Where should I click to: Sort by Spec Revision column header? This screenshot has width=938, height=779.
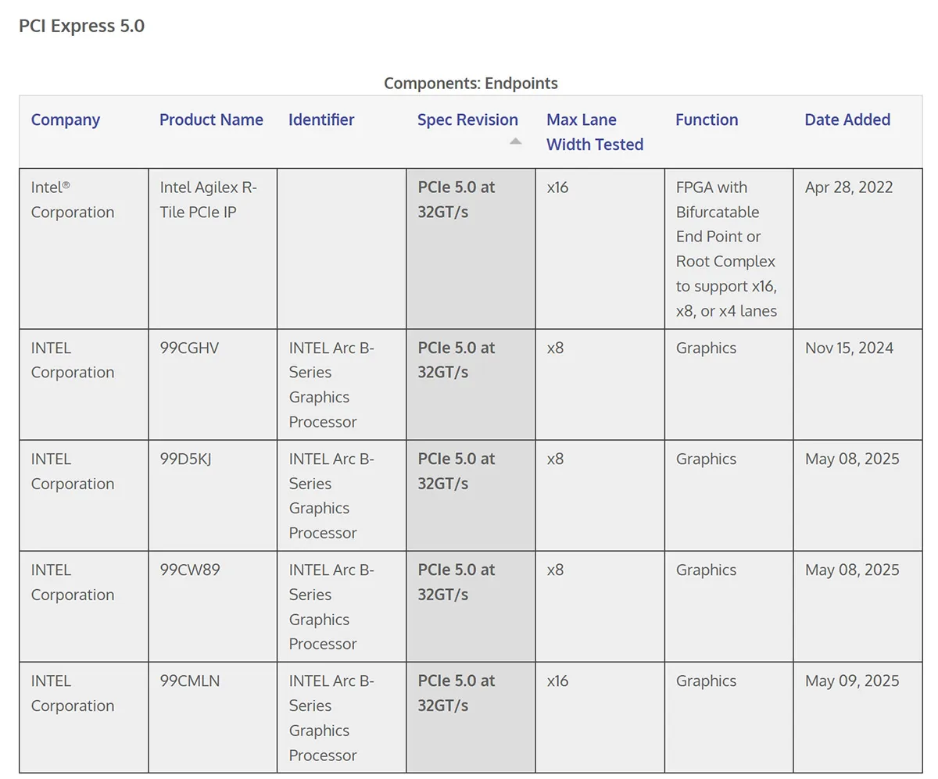coord(467,120)
